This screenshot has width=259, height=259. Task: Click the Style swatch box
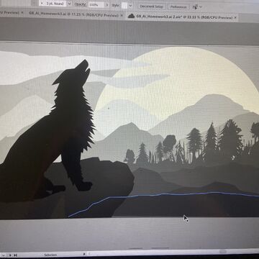(x=124, y=6)
